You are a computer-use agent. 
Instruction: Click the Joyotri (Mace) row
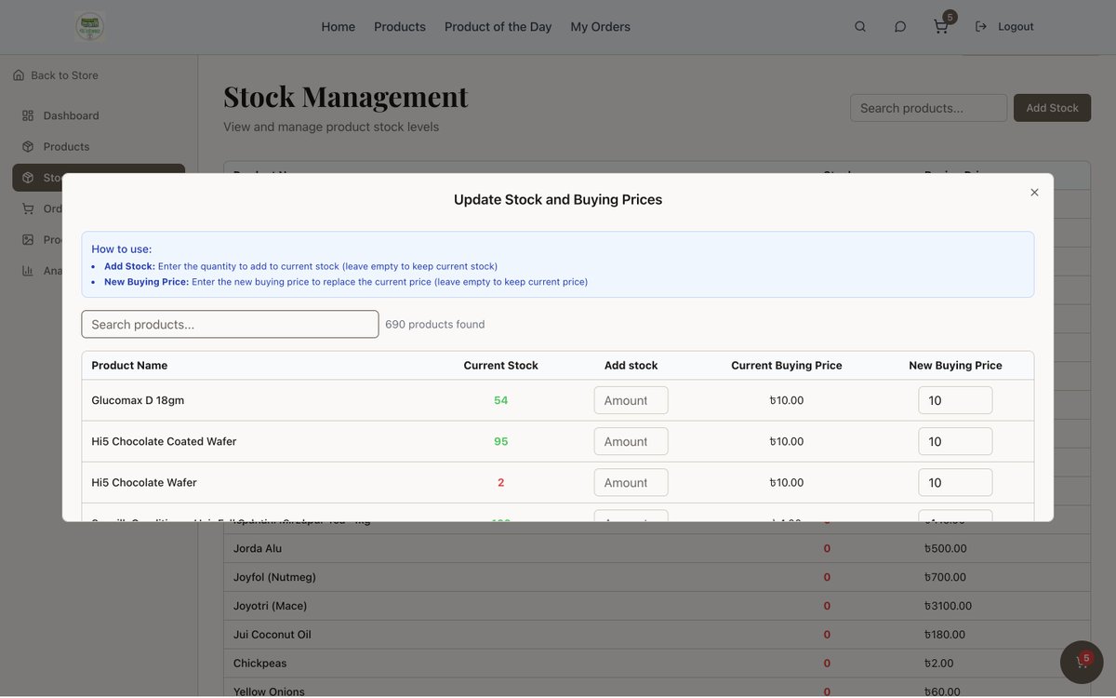click(657, 606)
